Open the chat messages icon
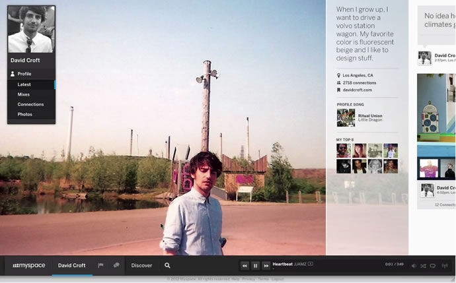This screenshot has width=456, height=283. tap(116, 265)
